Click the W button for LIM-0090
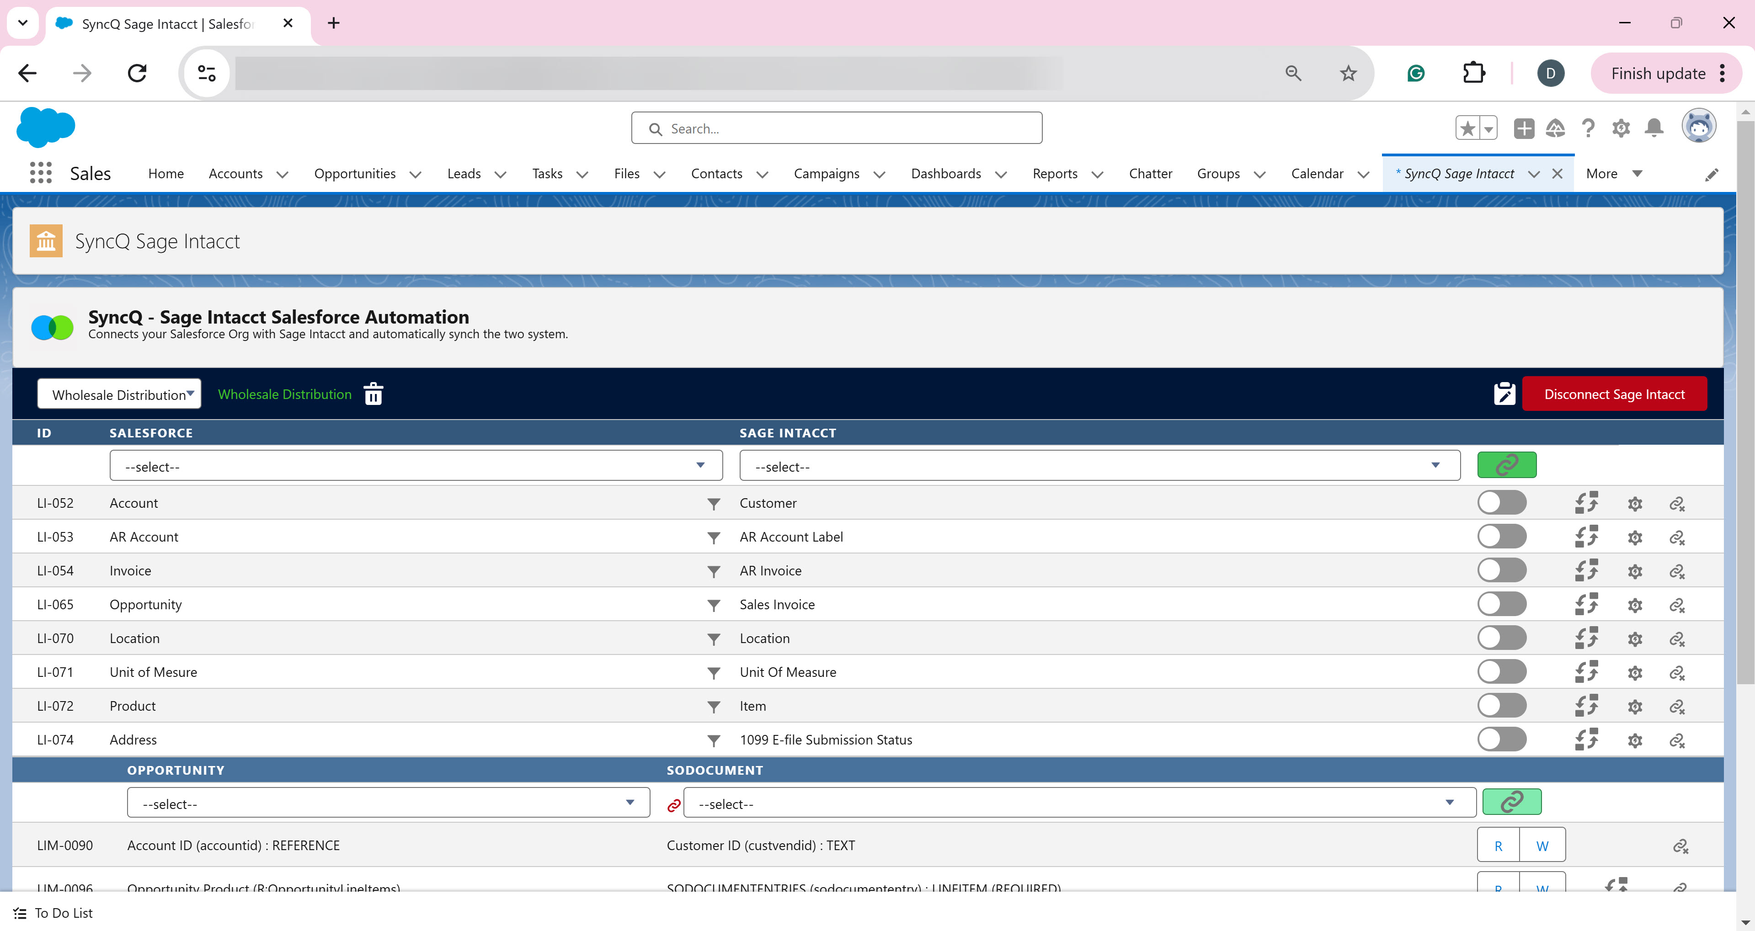Screen dimensions: 1755x931 click(1542, 846)
